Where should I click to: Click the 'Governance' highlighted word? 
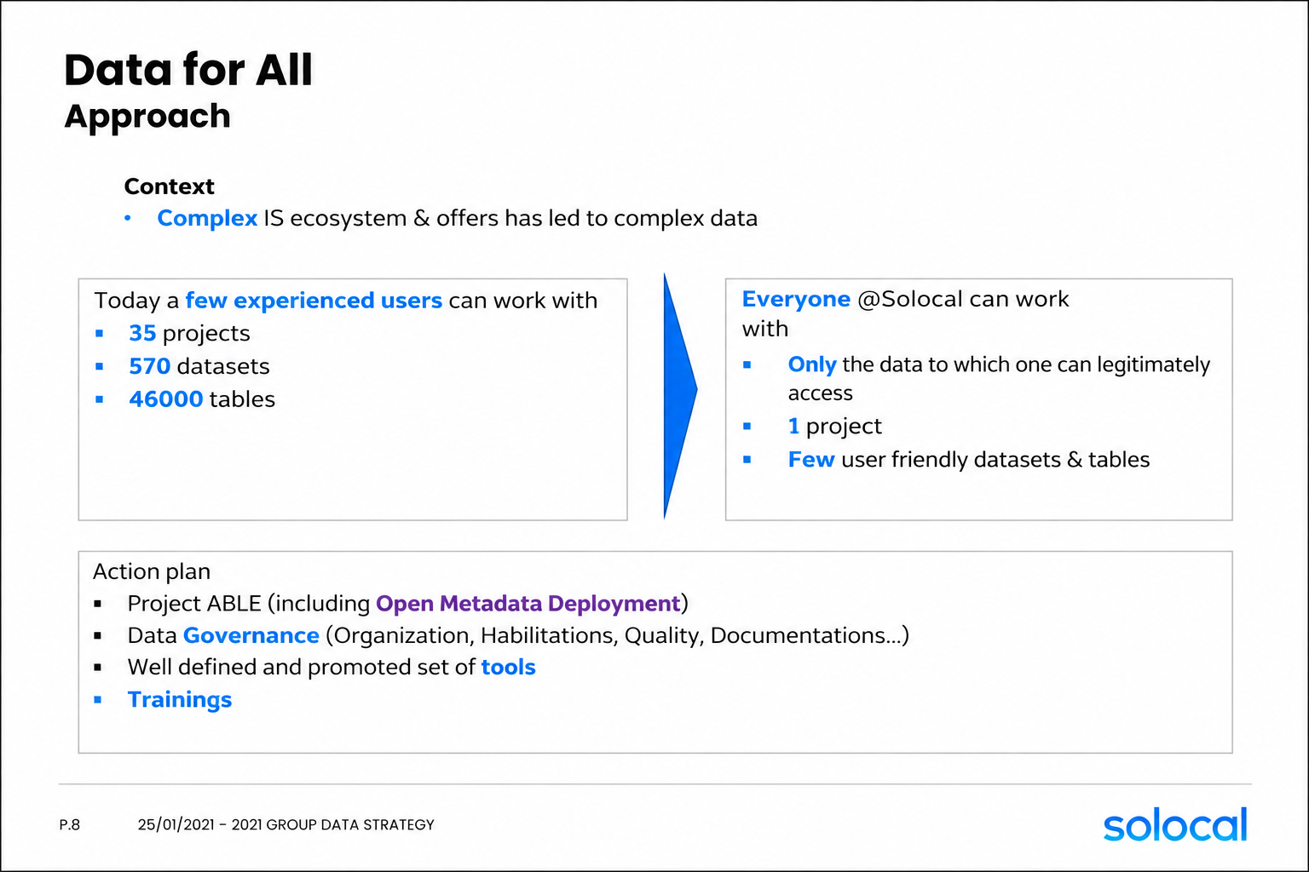coord(251,636)
